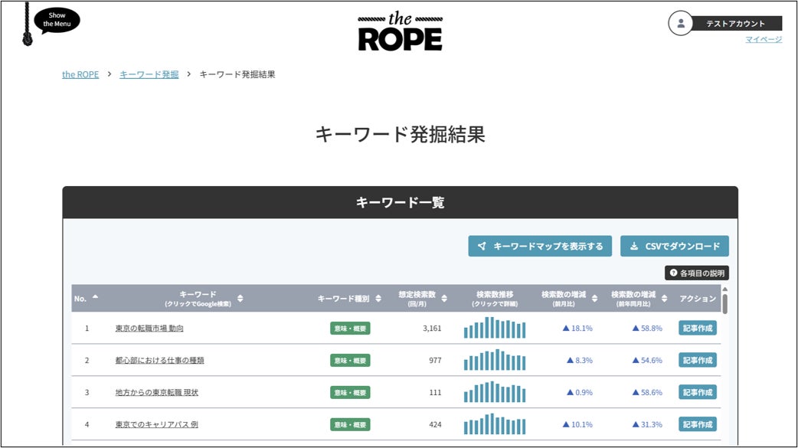This screenshot has height=448, width=798.
Task: Click the Show the Menu bubble
Action: [x=57, y=20]
